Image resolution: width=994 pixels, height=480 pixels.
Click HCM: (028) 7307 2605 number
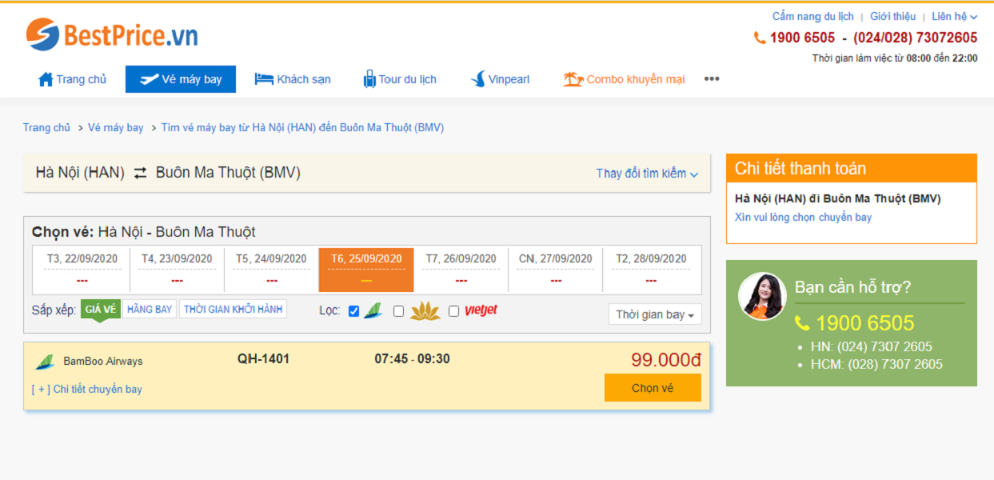coord(876,364)
